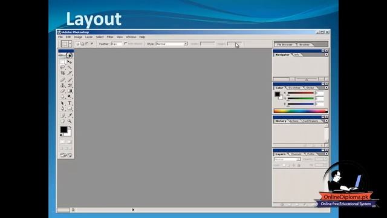This screenshot has width=387, height=218.
Task: Select the Brush tool
Action: tap(70, 79)
